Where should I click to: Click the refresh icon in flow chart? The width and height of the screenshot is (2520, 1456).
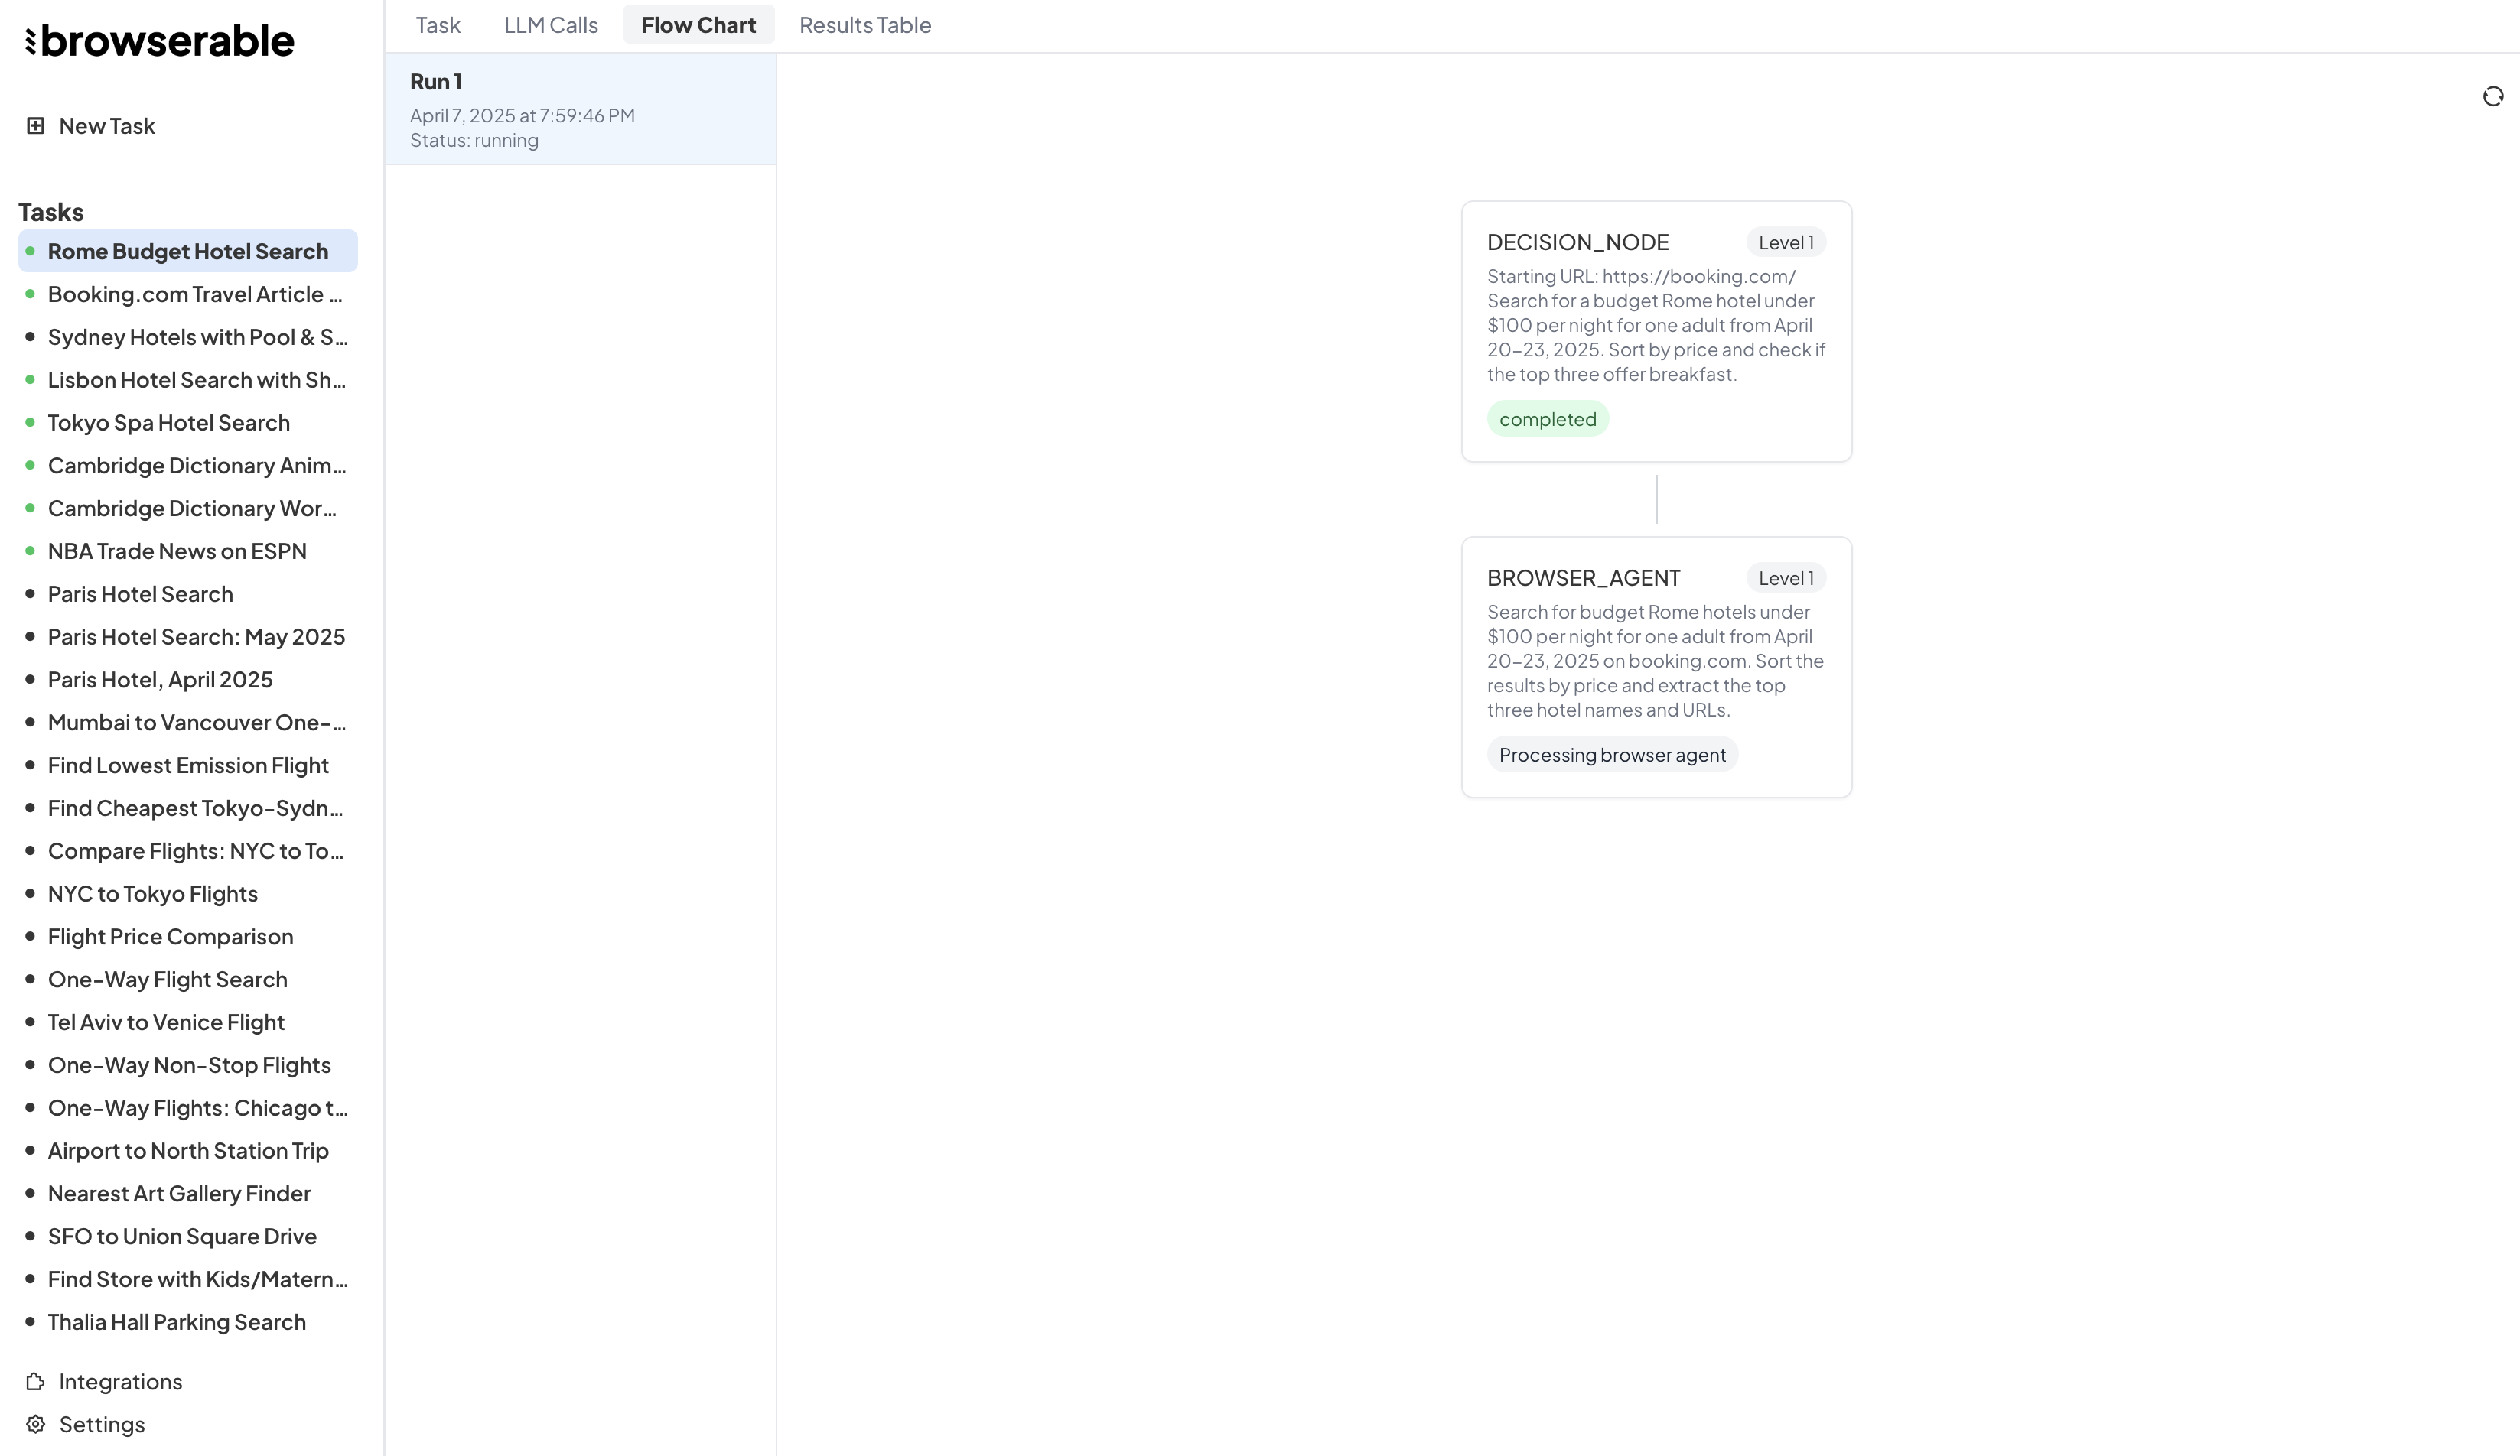[x=2492, y=96]
